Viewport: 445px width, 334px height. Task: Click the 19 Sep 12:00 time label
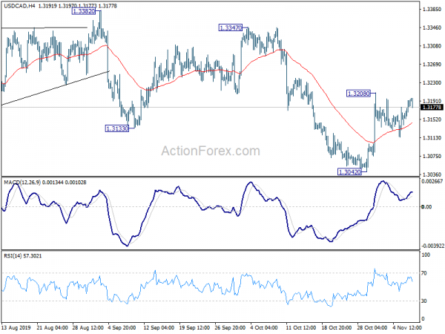coord(194,328)
